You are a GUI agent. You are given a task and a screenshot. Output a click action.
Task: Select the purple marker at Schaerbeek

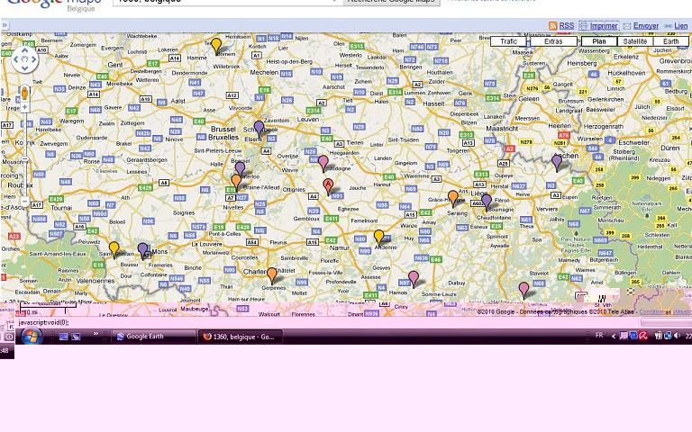(x=259, y=129)
